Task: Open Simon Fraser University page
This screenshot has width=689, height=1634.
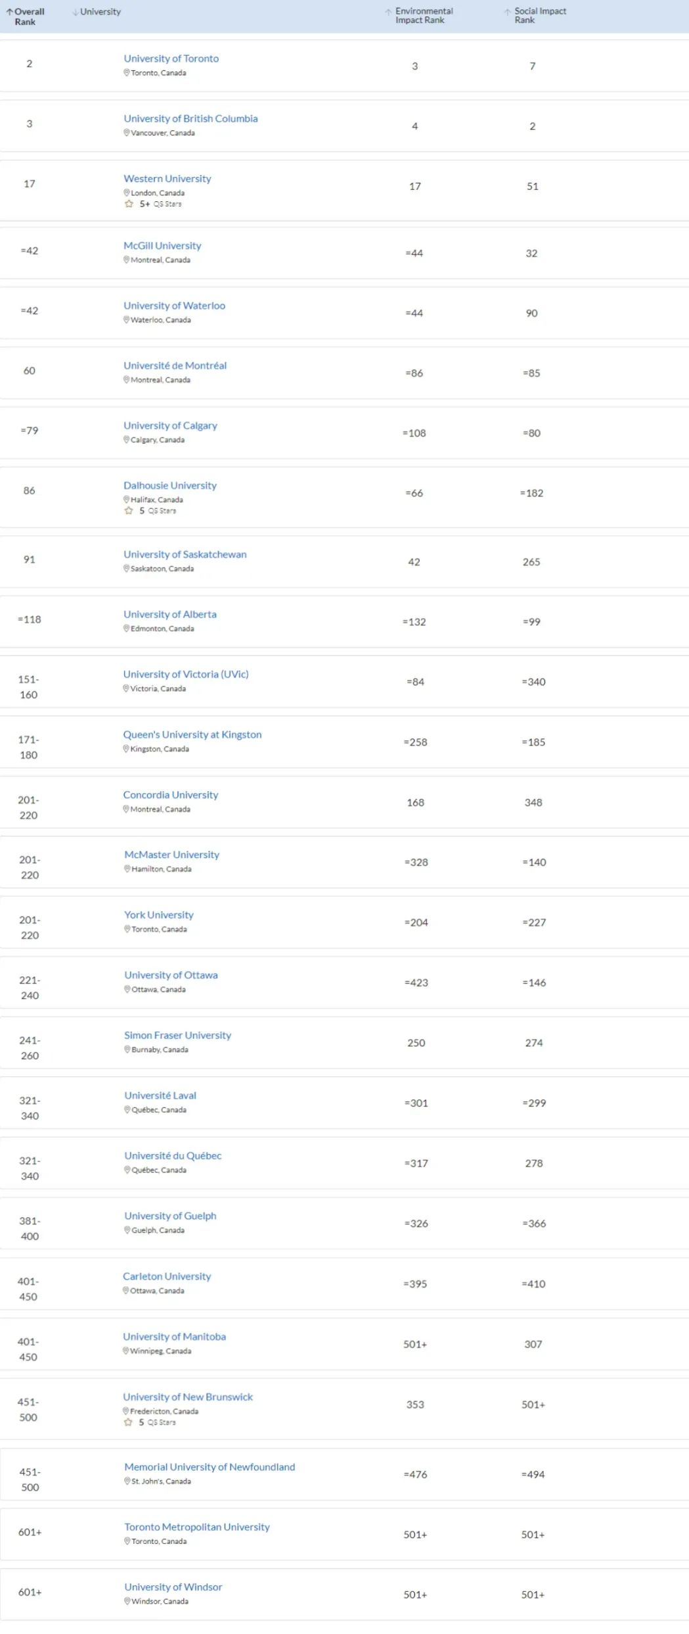Action: 178,1035
